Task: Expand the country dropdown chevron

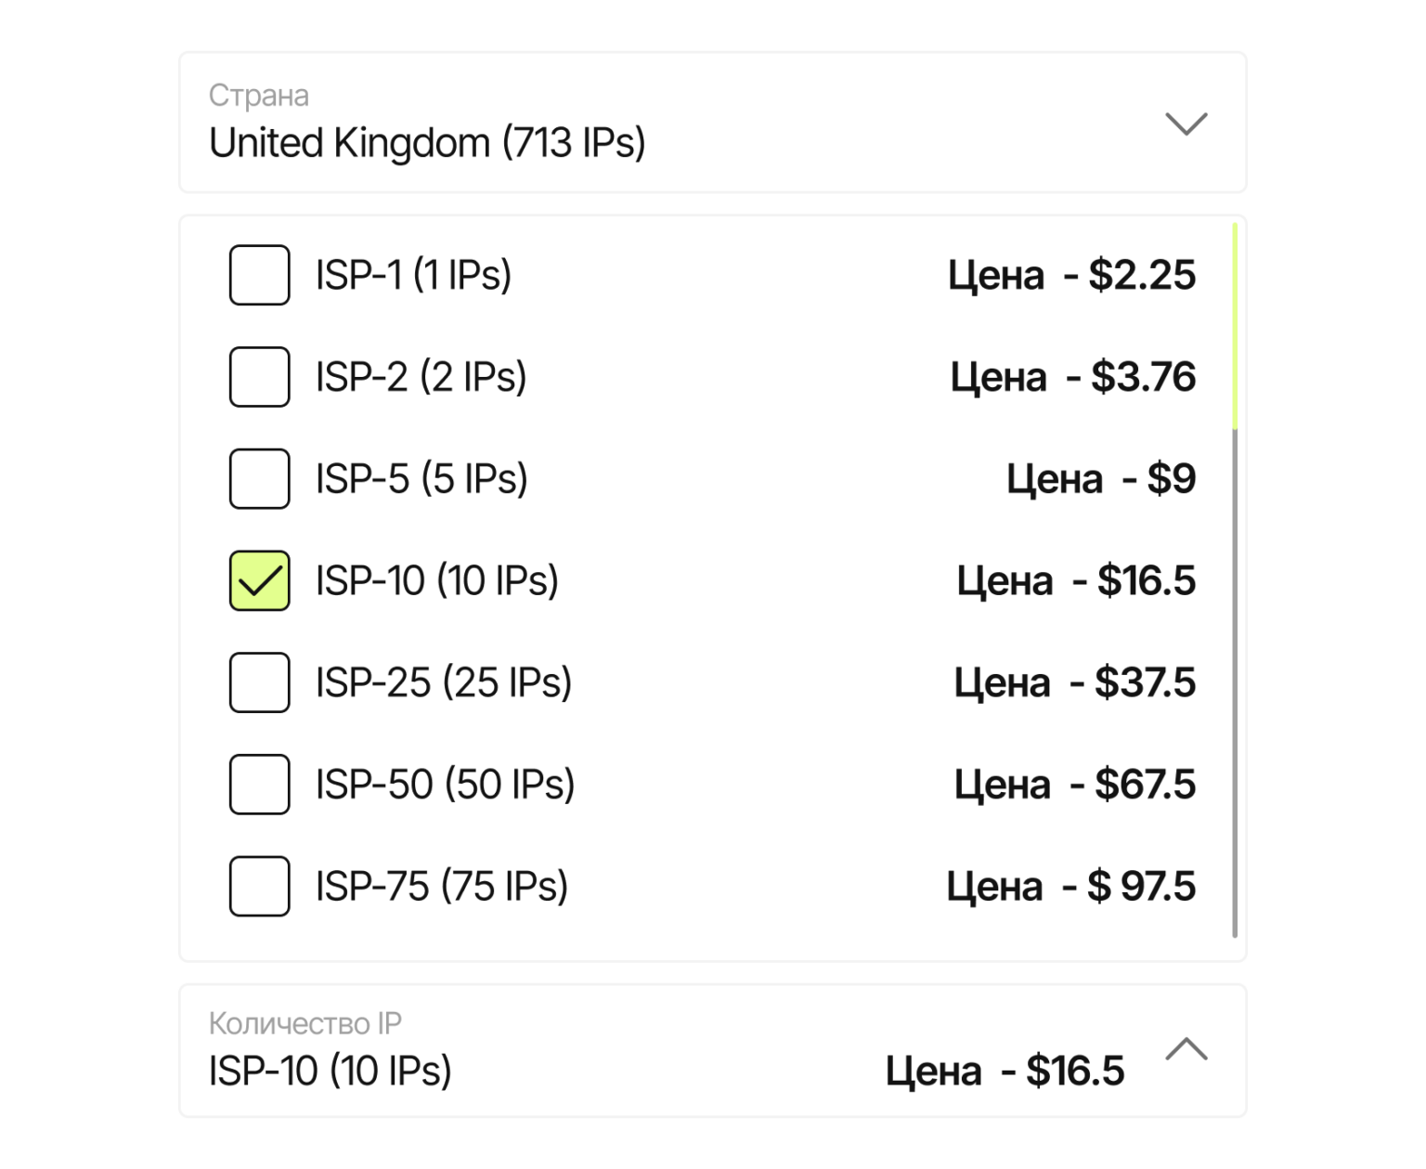Action: point(1186,123)
